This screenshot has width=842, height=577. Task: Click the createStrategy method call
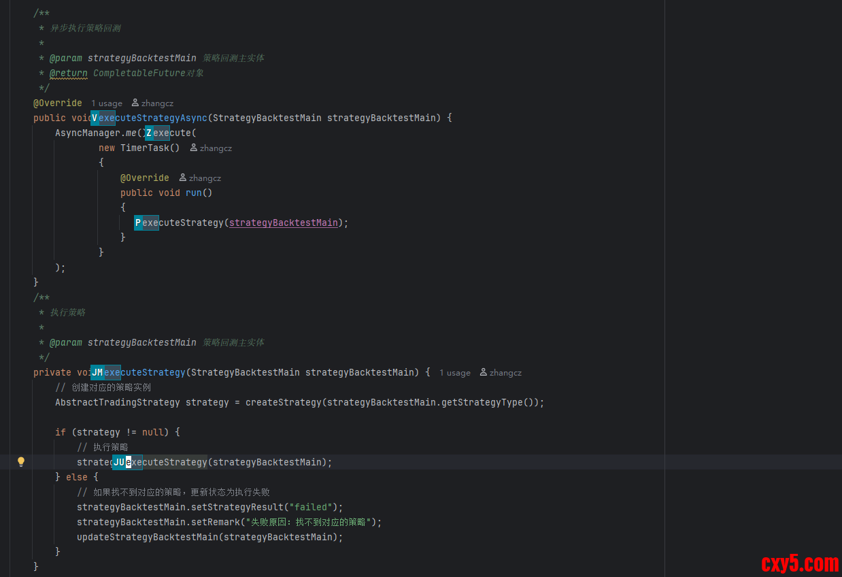(283, 403)
